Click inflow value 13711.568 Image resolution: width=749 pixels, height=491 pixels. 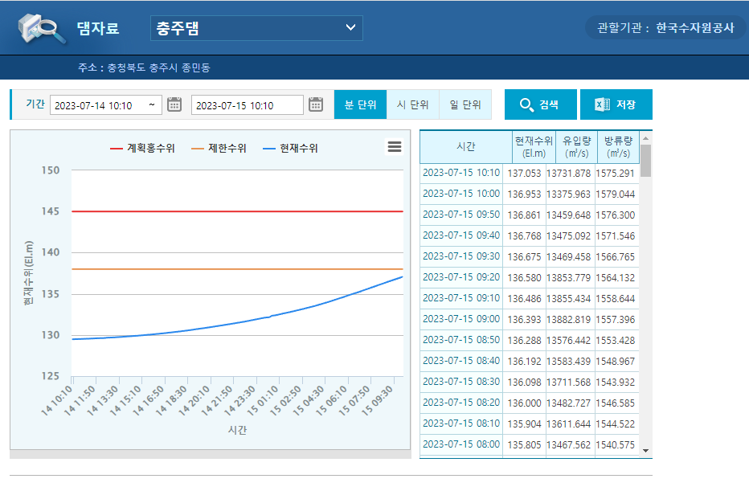568,383
